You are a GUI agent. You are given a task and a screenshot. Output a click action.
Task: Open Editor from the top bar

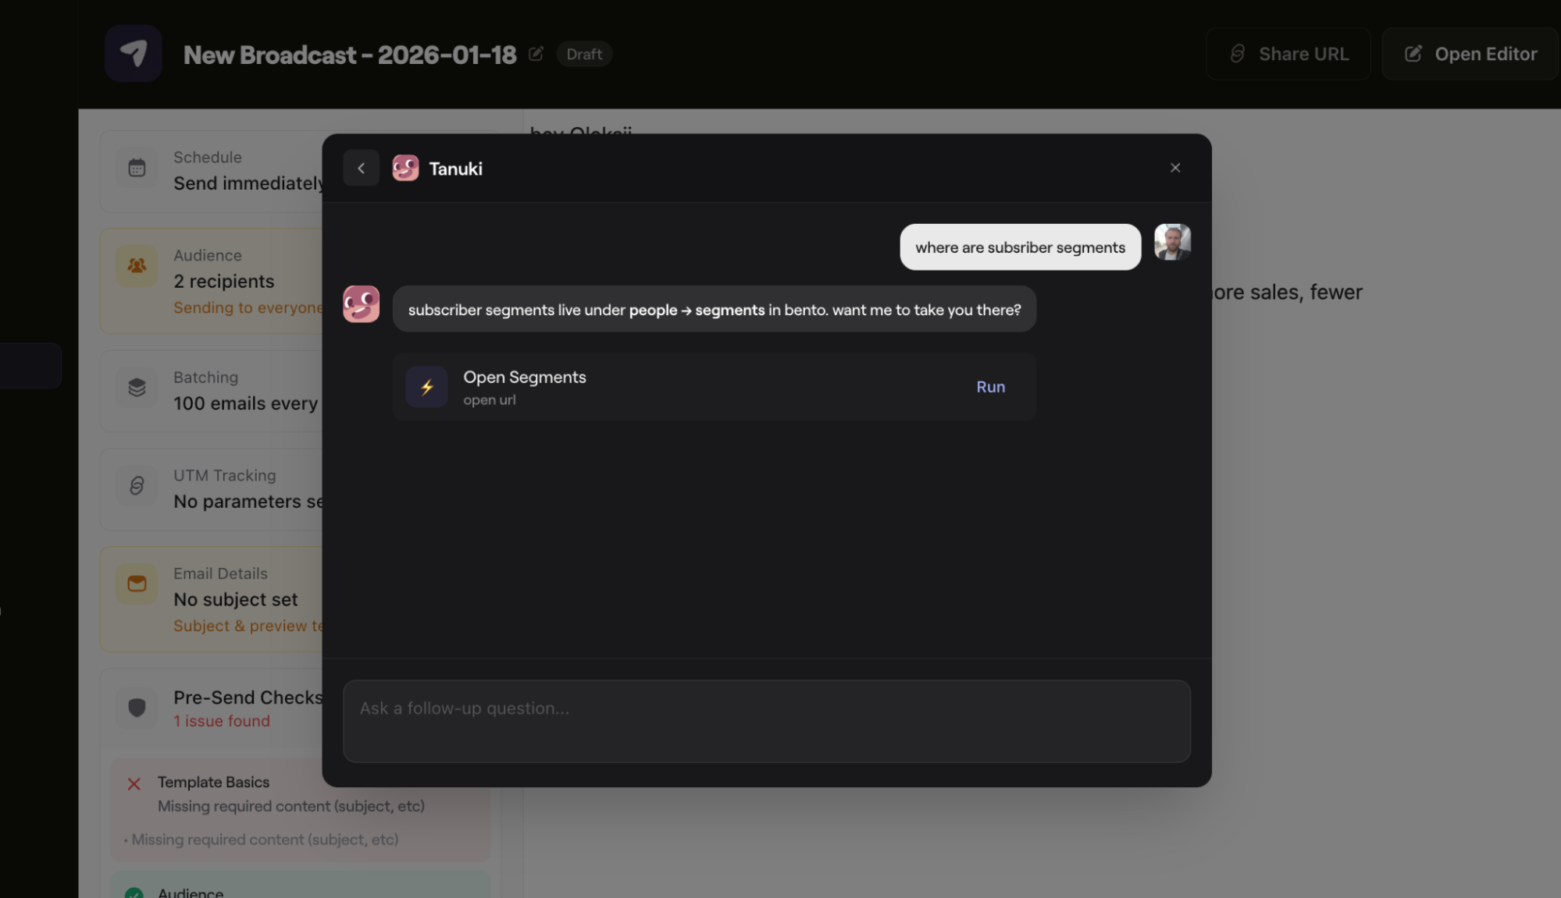pos(1470,54)
